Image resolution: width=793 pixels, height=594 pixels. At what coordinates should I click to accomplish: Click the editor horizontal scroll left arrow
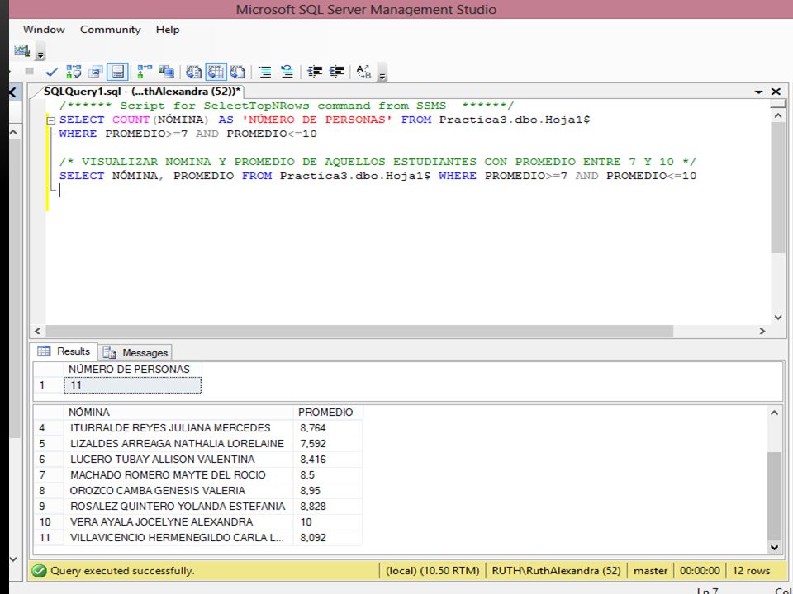click(37, 331)
